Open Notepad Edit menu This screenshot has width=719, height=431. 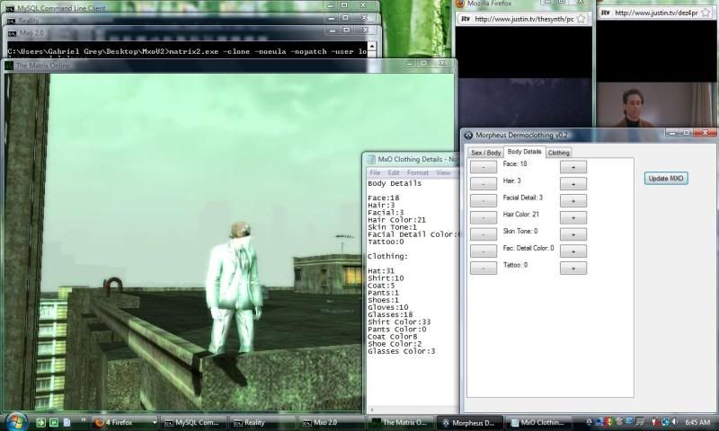[394, 172]
